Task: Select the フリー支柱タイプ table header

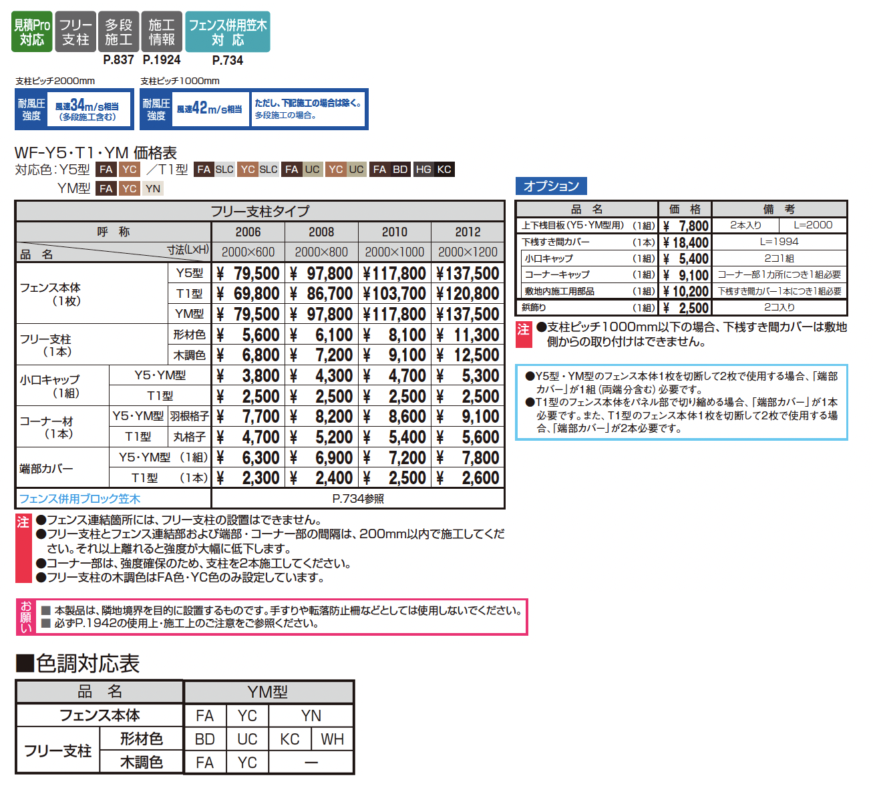Action: (260, 211)
